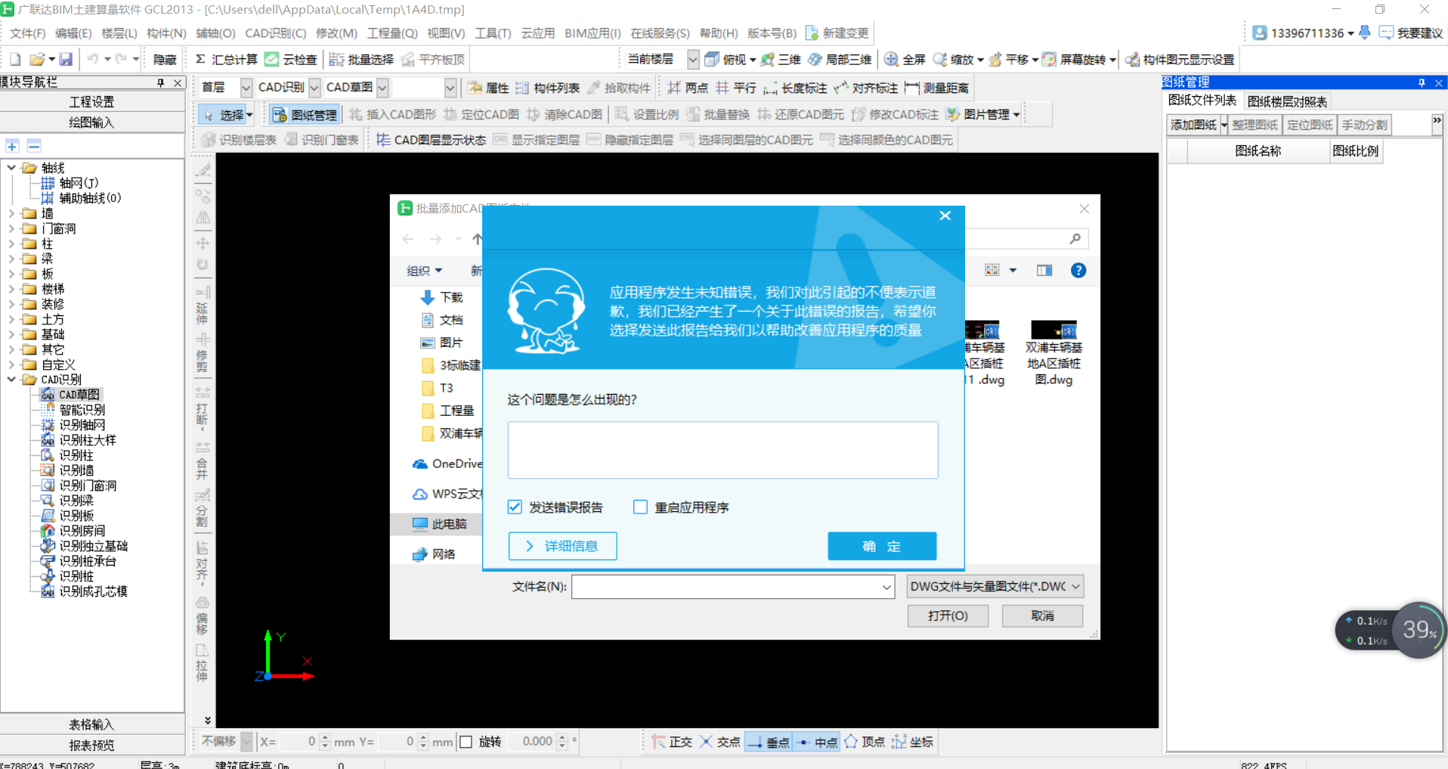This screenshot has height=769, width=1448.
Task: Open the 首层 floor dropdown
Action: tap(246, 88)
